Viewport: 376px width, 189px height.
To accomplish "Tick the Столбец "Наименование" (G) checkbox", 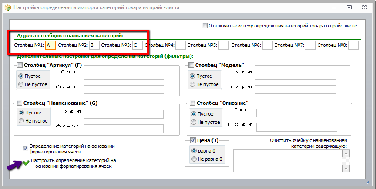I will pos(20,103).
